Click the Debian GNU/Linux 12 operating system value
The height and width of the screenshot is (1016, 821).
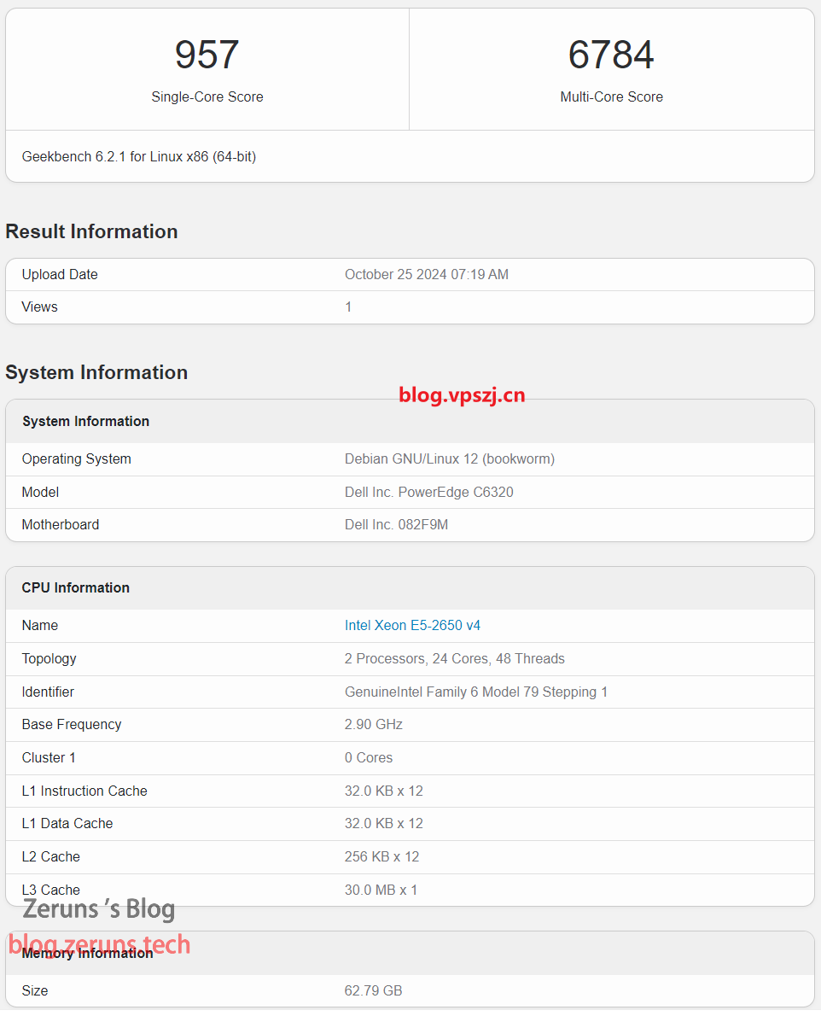(x=449, y=459)
